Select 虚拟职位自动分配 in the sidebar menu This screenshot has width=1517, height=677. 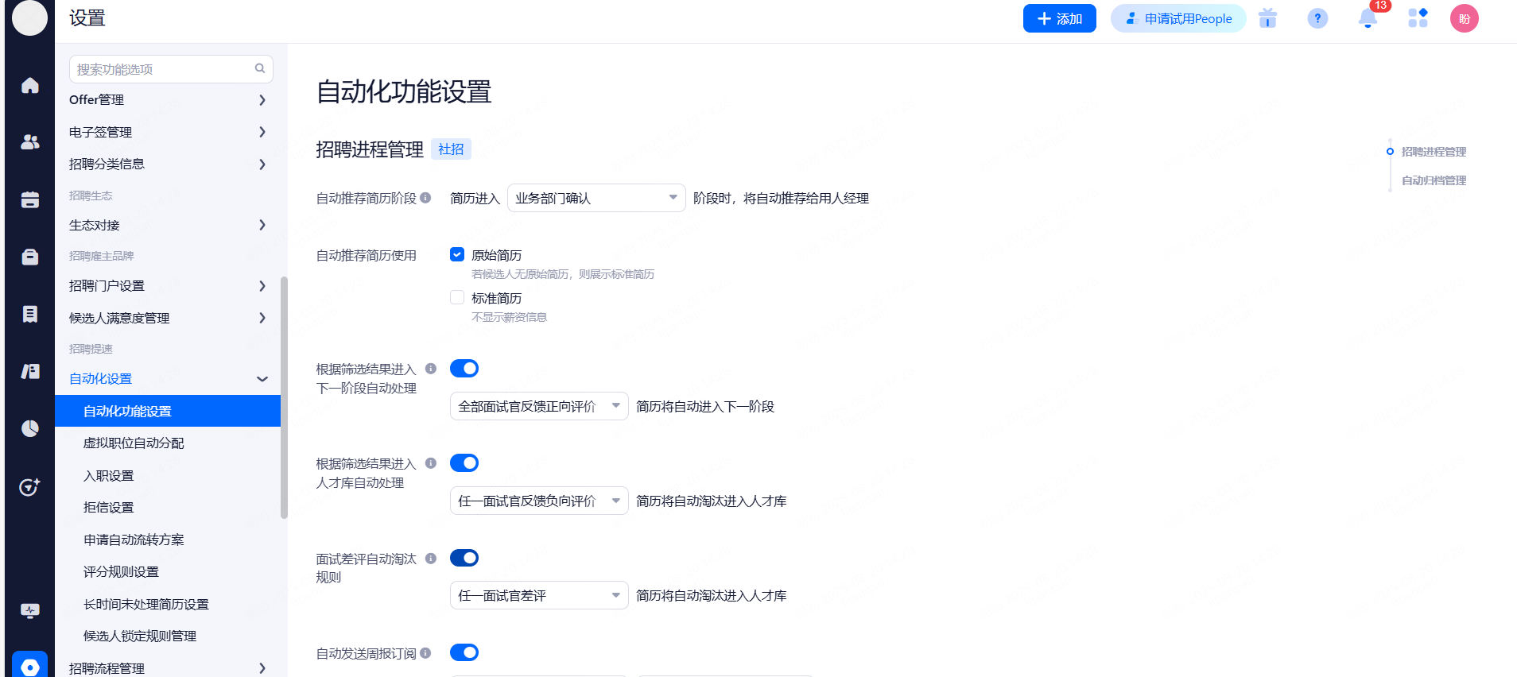point(134,443)
